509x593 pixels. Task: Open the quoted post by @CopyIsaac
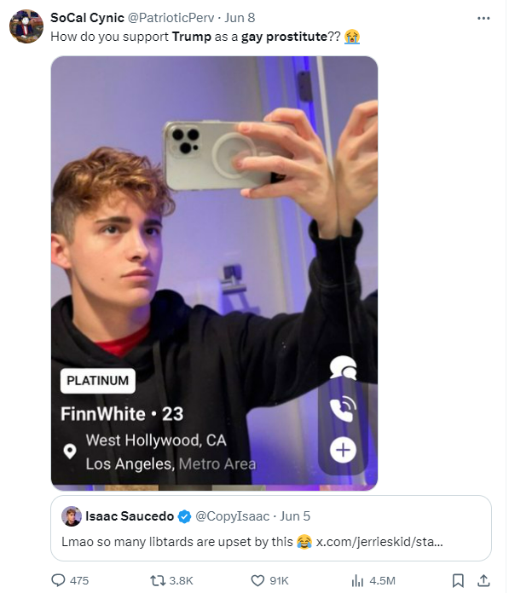point(271,528)
